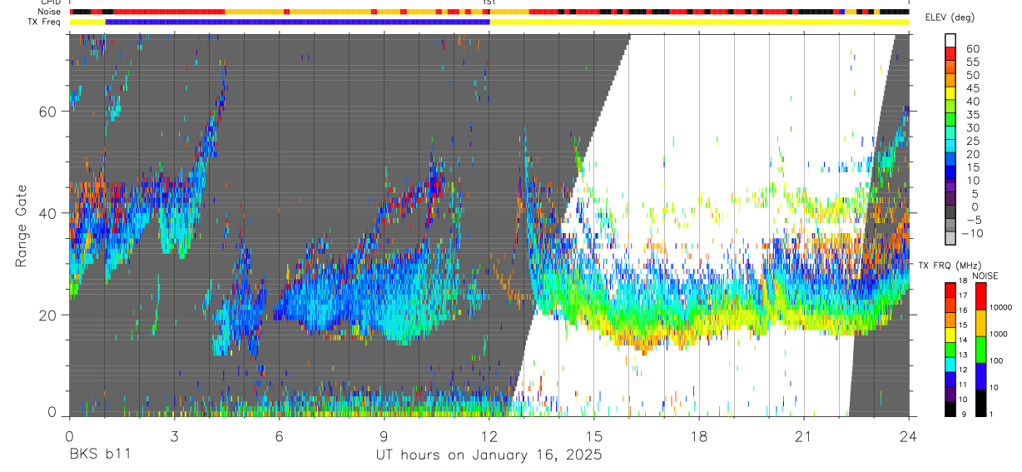This screenshot has width=1022, height=472.
Task: Click the '151' CPID value label
Action: pyautogui.click(x=489, y=2)
